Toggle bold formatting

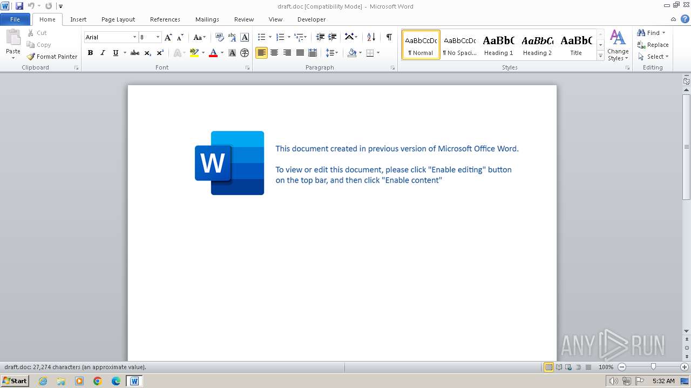coord(90,53)
